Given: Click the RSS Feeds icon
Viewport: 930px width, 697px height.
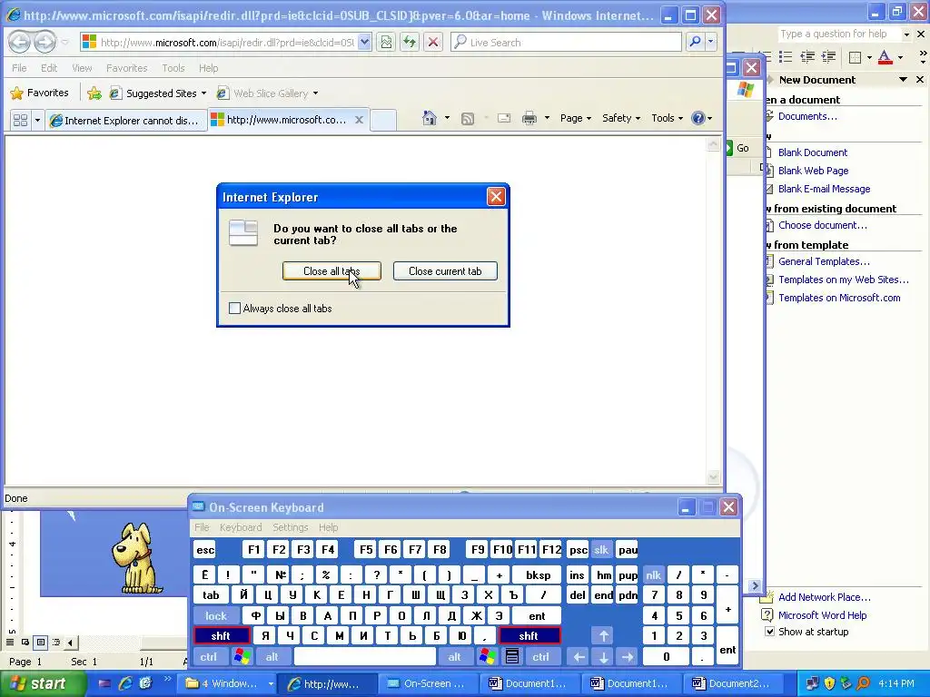Looking at the screenshot, I should [468, 119].
